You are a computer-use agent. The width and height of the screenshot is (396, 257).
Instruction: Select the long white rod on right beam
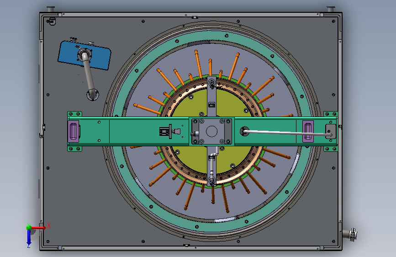tap(287, 133)
